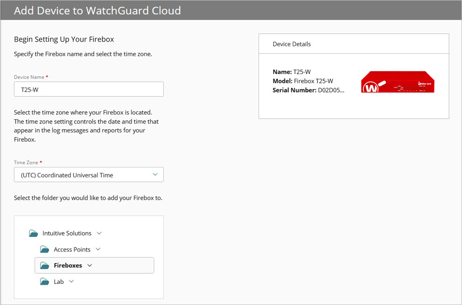Image resolution: width=462 pixels, height=305 pixels.
Task: Click the red Firebox T25-W device image
Action: pos(397,81)
